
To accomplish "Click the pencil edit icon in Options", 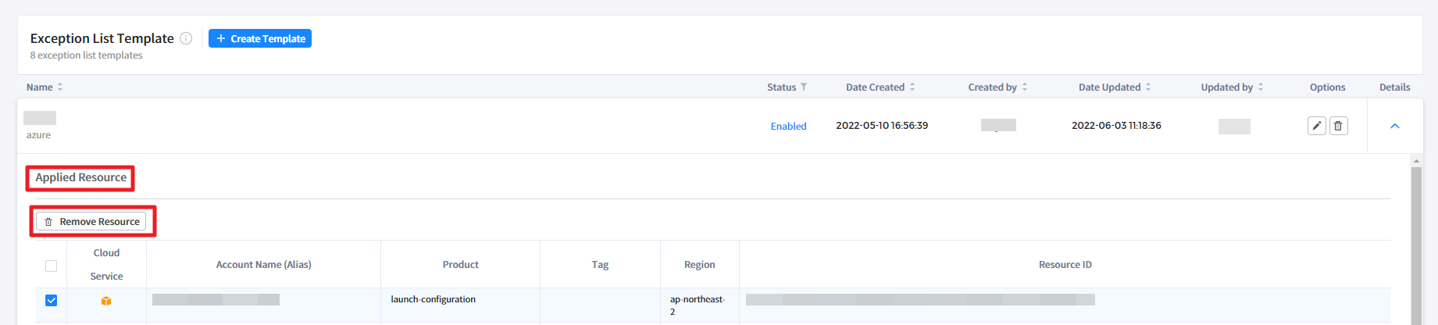I will (1316, 126).
